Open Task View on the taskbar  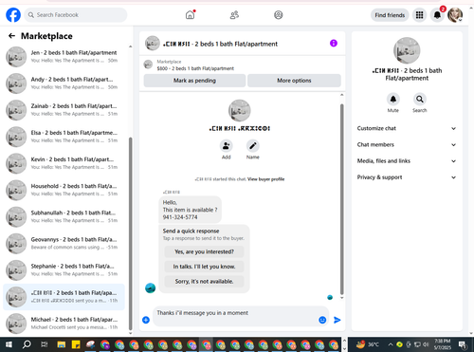coord(45,344)
